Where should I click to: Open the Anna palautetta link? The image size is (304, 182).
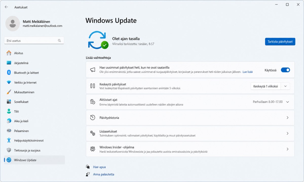(104, 174)
